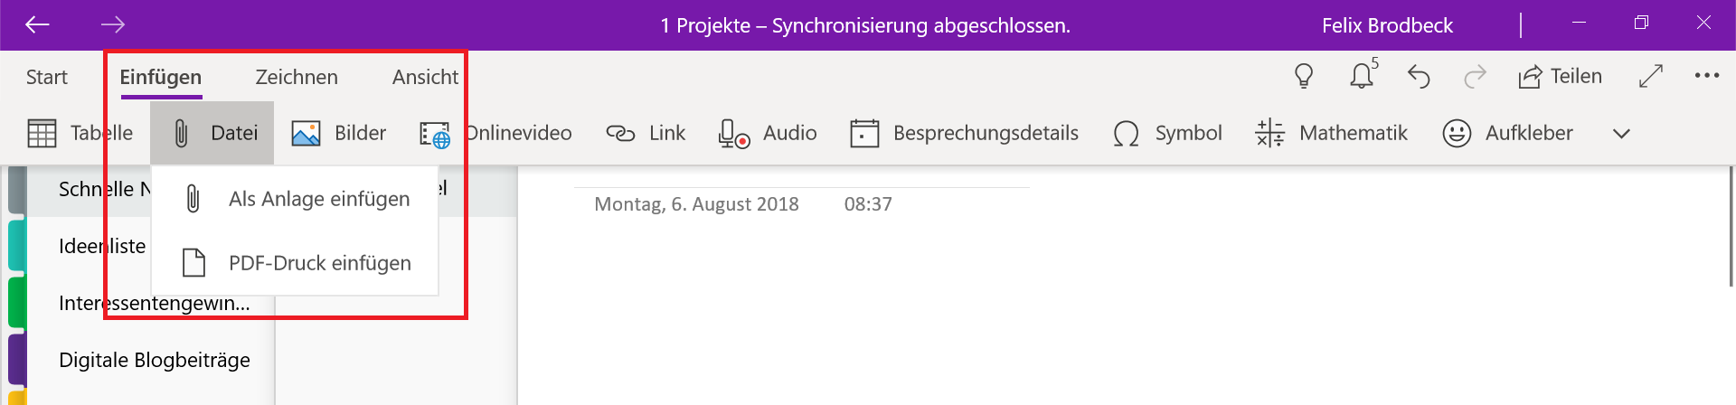Expand the ribbon overflow chevron
The image size is (1736, 405).
tap(1621, 134)
